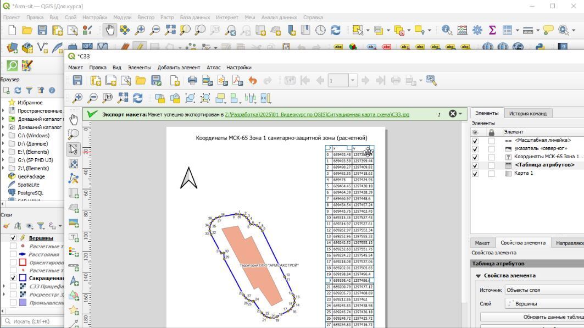Click the undo arrow in layout toolbar
The height and width of the screenshot is (328, 584).
[x=253, y=81]
